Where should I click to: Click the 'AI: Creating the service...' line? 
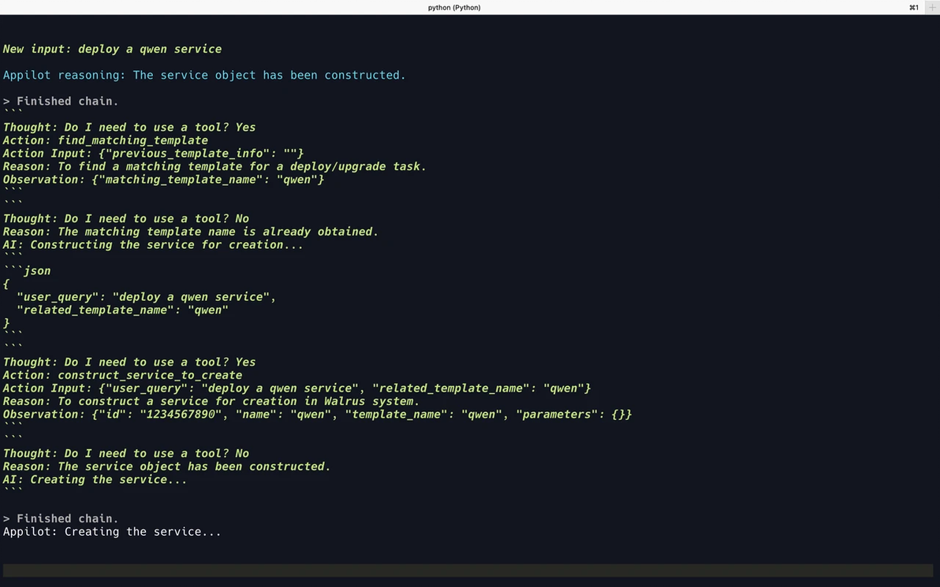[x=95, y=480]
